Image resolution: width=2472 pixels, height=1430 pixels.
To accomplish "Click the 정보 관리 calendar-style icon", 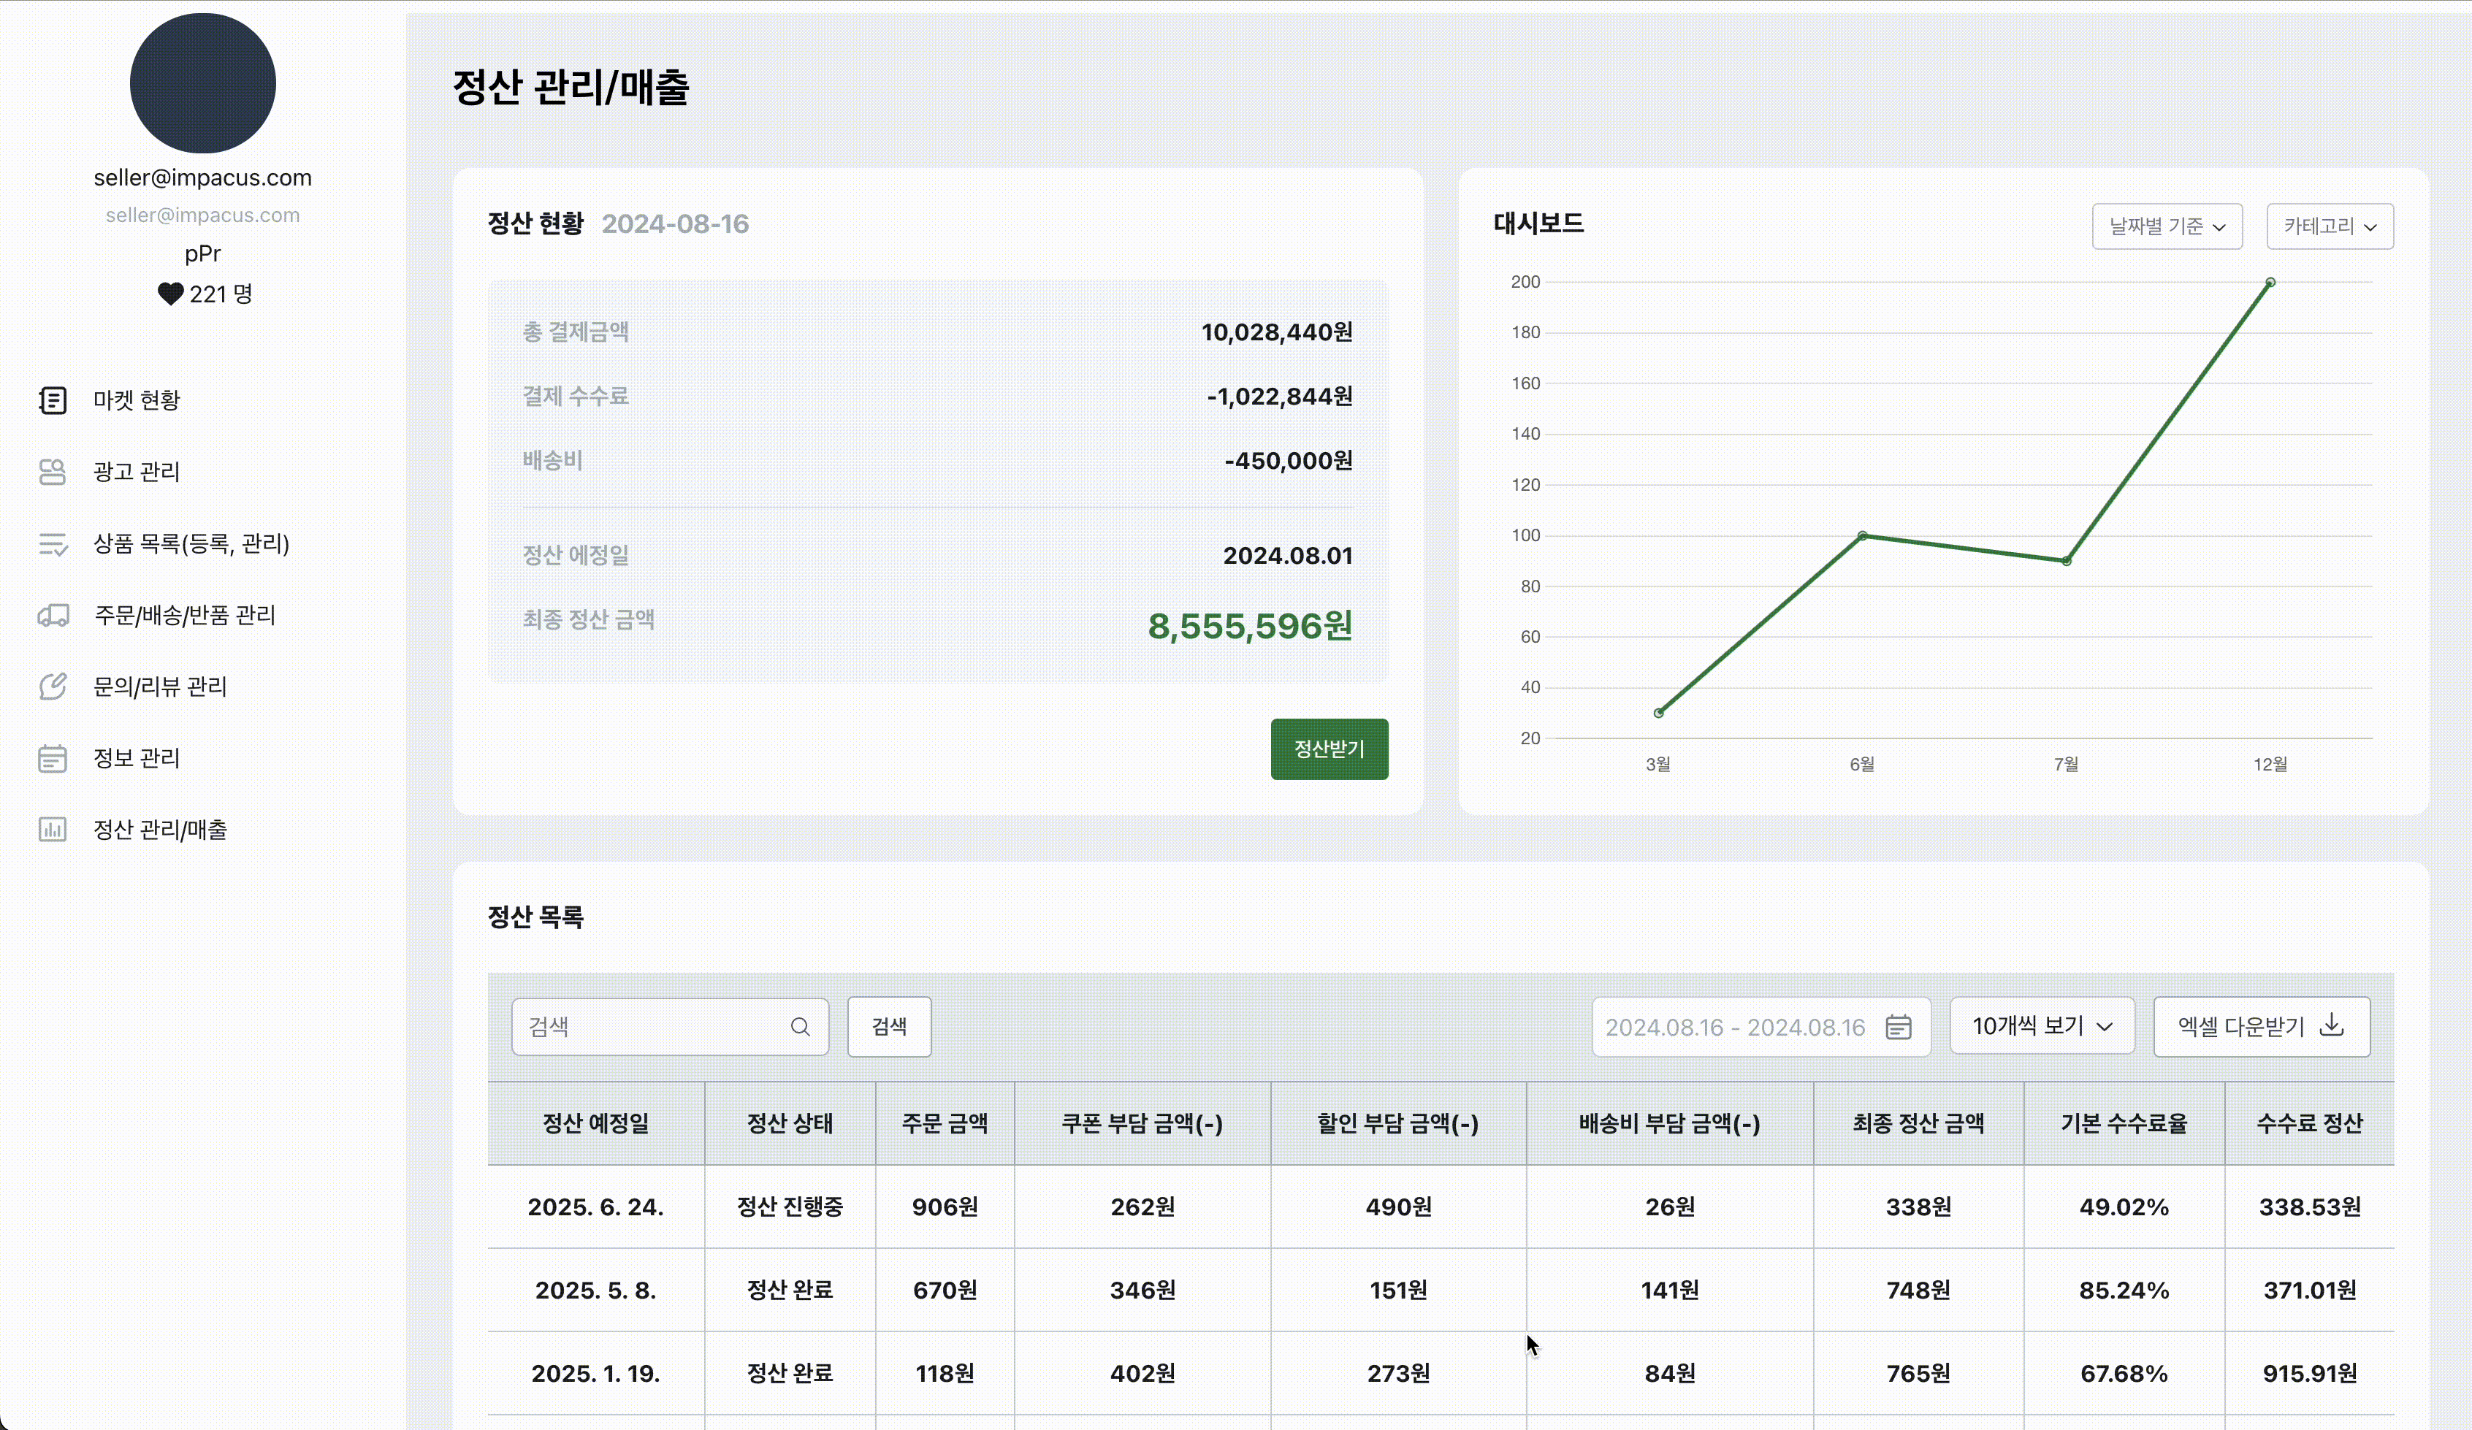I will point(52,758).
